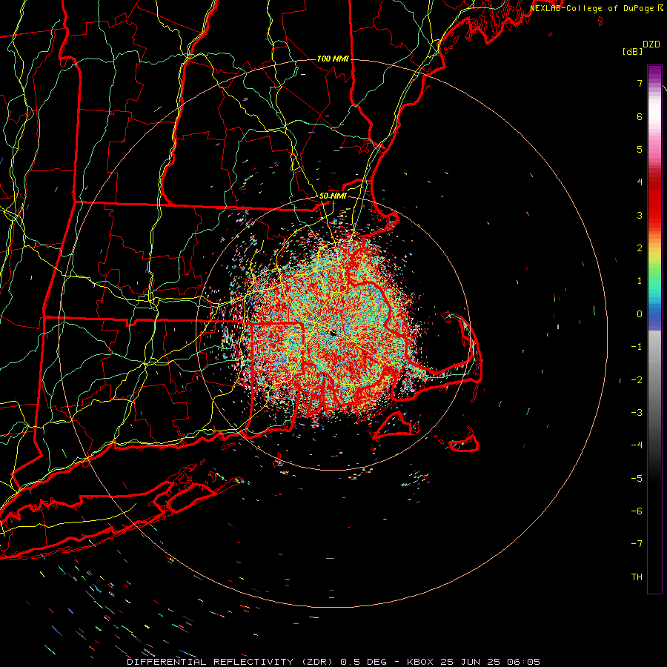This screenshot has width=667, height=667.
Task: Click the 5 value on the color scale
Action: pyautogui.click(x=640, y=149)
